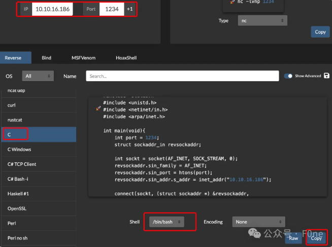Switch to the MSFVenom tab

83,58
